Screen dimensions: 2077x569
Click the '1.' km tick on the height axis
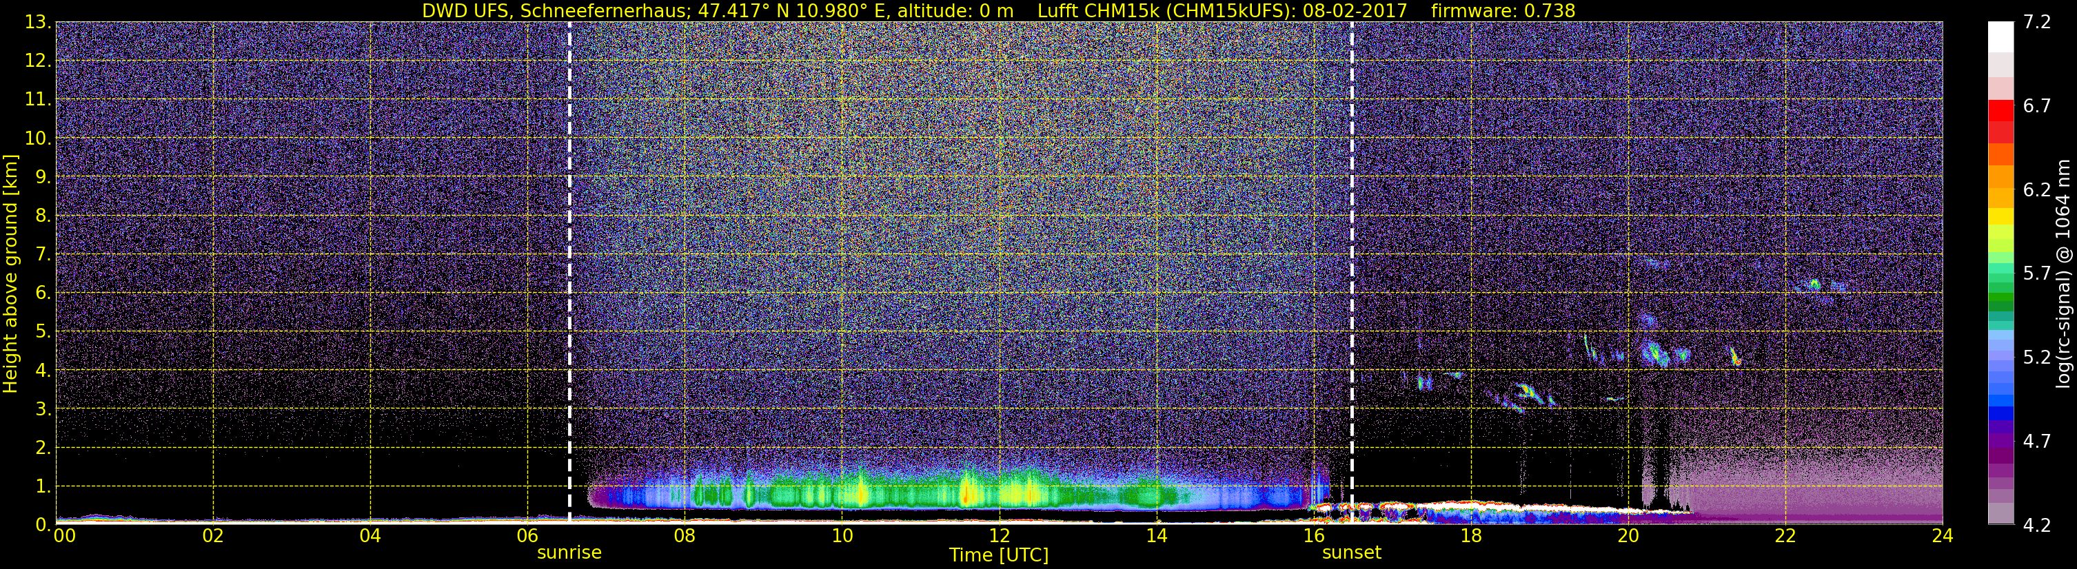click(43, 487)
